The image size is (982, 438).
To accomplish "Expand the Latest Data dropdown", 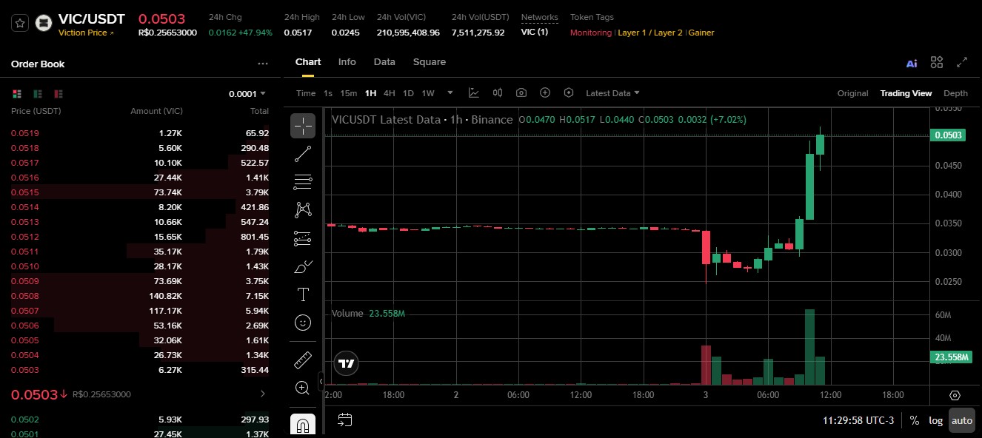I will click(612, 93).
